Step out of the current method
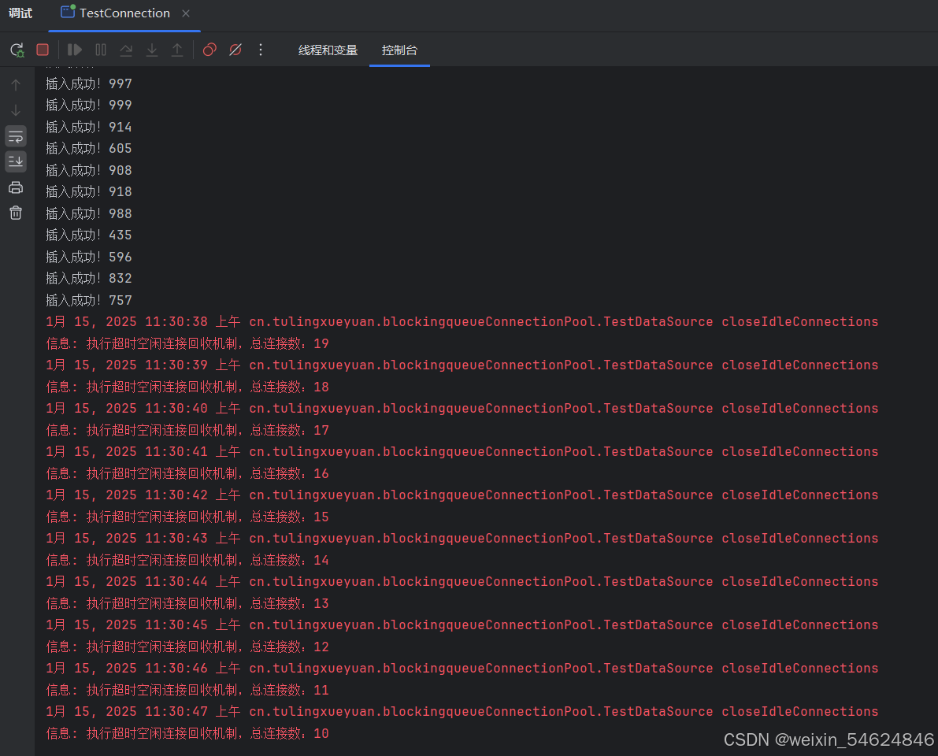 [177, 50]
